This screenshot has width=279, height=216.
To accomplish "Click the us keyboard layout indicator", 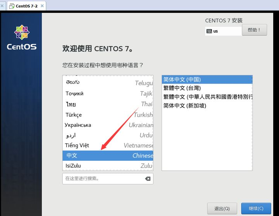I will [x=223, y=31].
